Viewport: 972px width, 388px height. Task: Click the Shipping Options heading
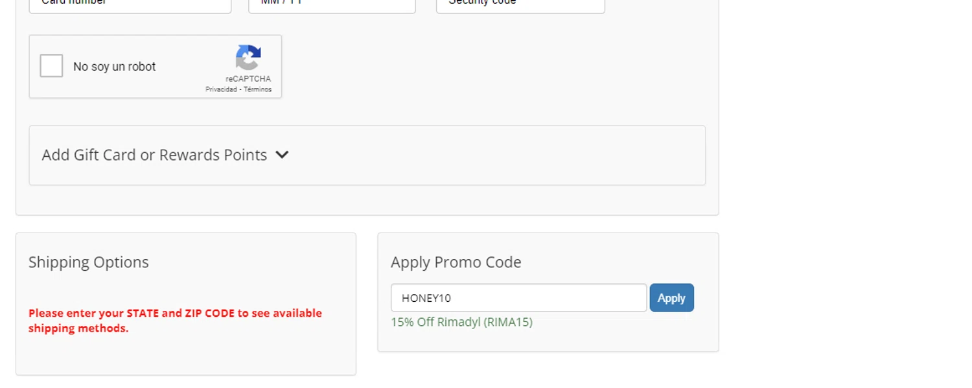click(x=89, y=262)
